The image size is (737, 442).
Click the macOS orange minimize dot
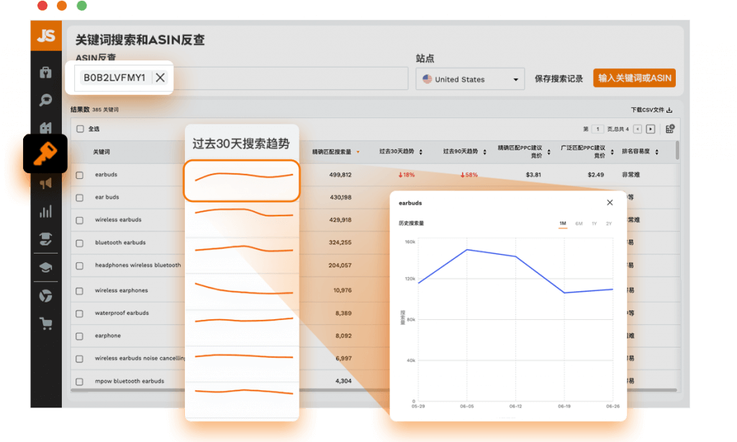[x=62, y=6]
